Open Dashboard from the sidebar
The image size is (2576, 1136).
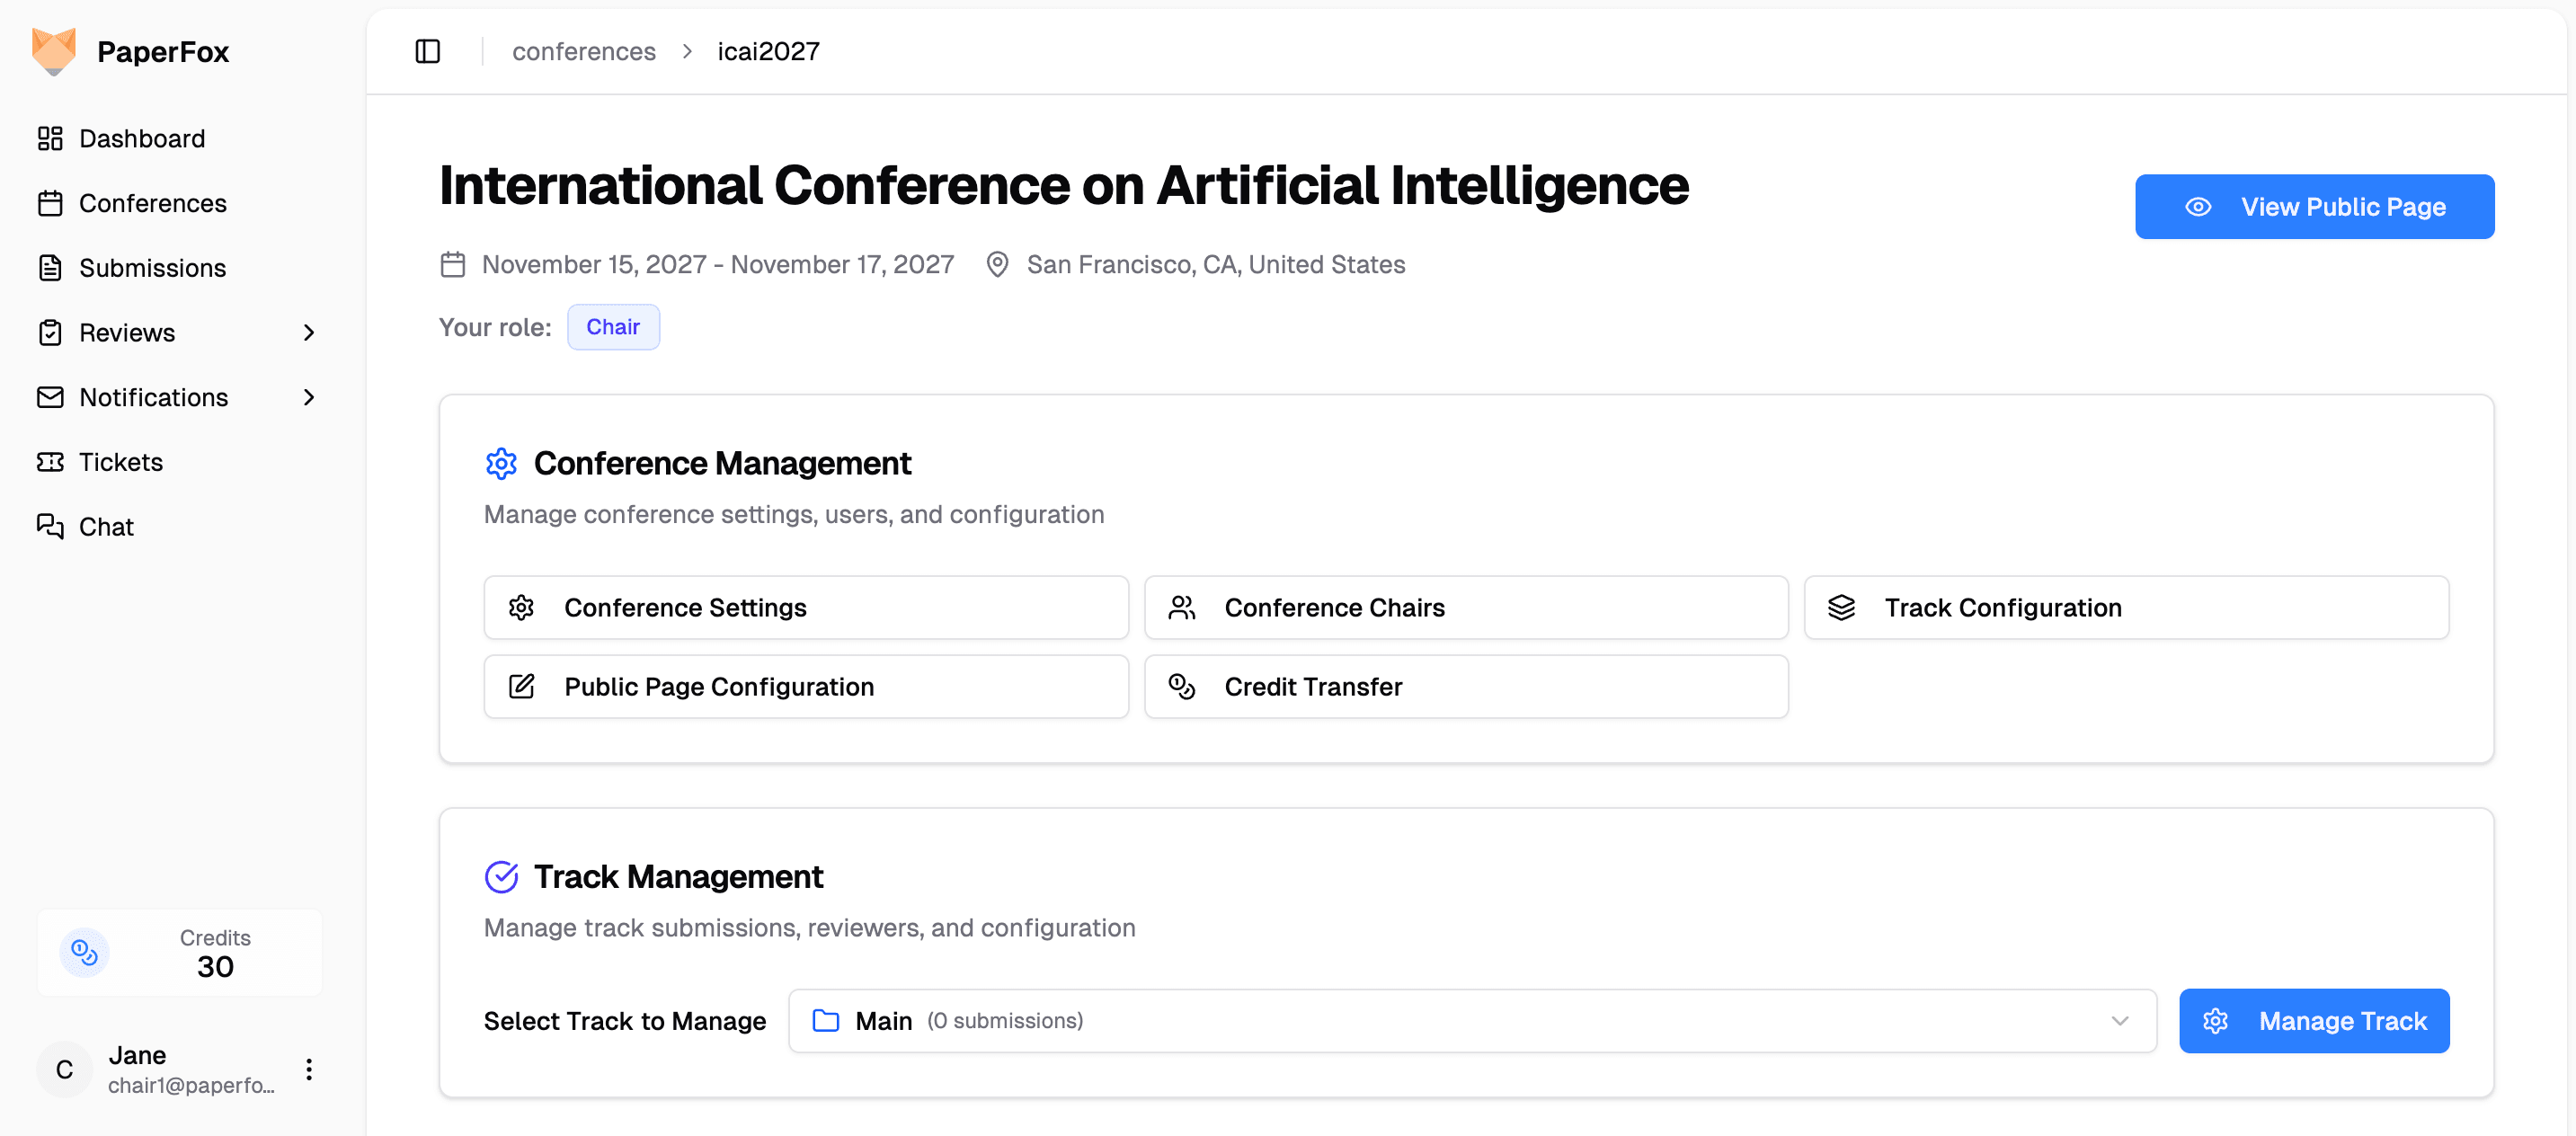142,138
